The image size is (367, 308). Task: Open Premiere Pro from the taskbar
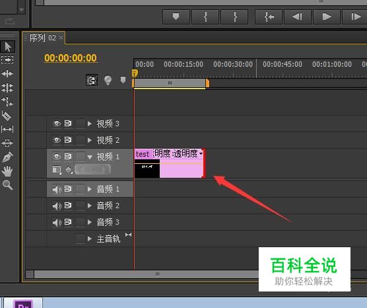point(23,303)
